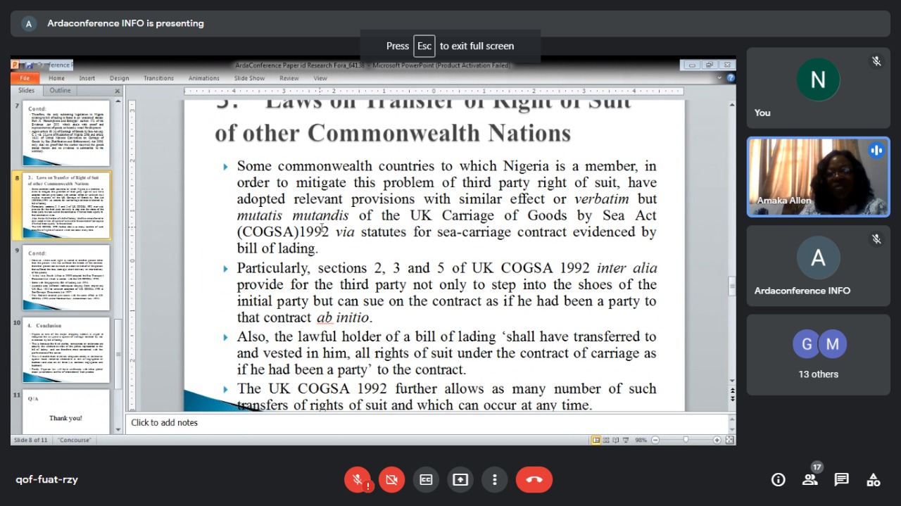Click the meeting code qof-fuat-rzy

[46, 479]
